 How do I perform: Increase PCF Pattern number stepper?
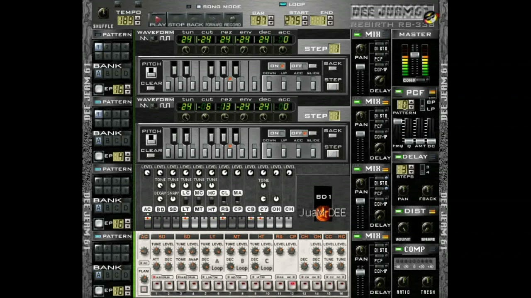click(x=411, y=102)
